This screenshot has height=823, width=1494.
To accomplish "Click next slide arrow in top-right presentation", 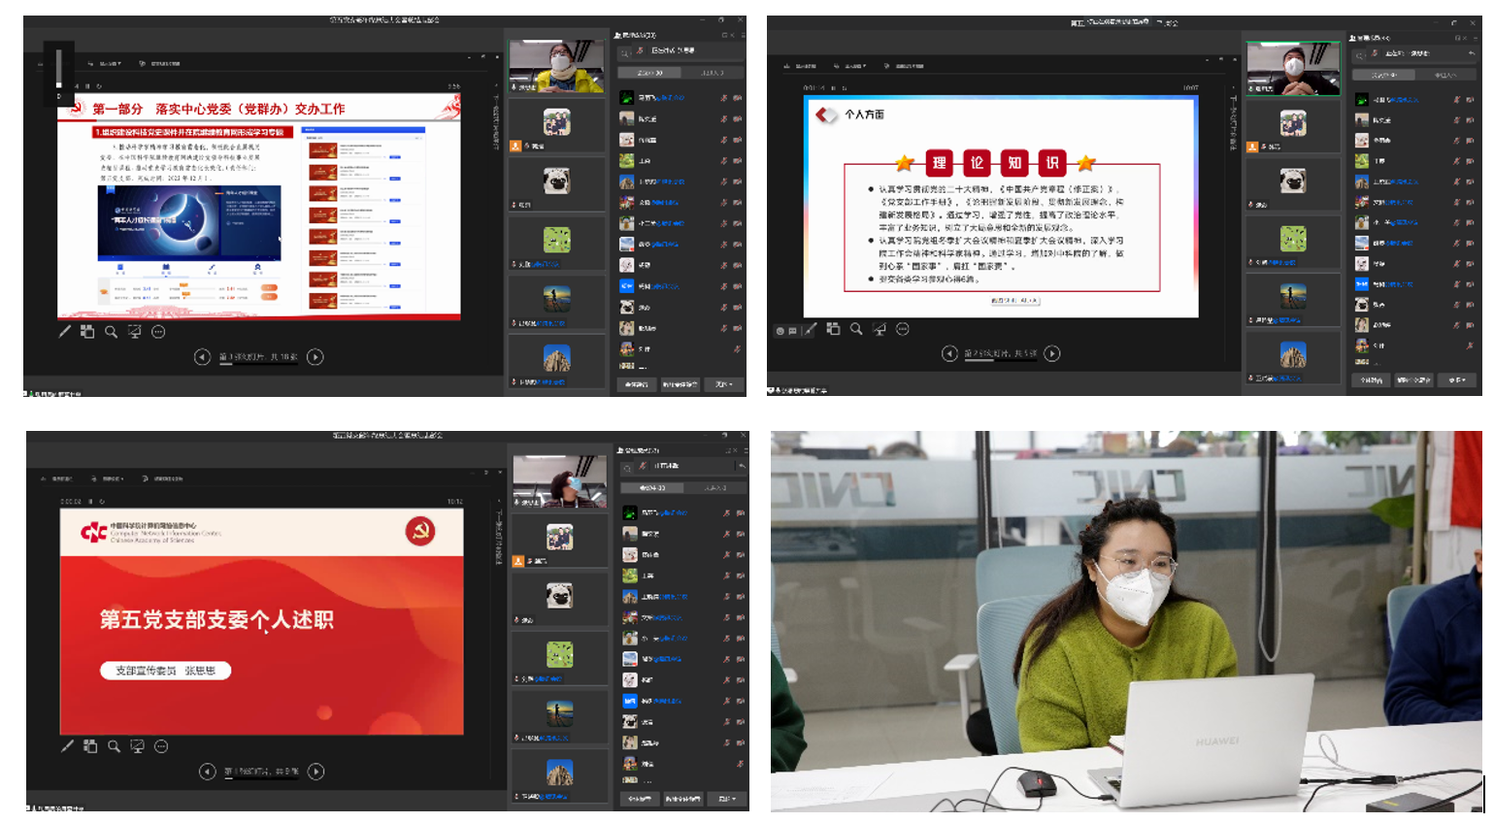I will 1052,353.
